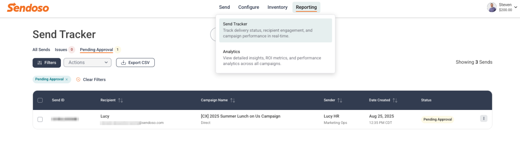Click the Send Tracker page heading

coord(64,35)
